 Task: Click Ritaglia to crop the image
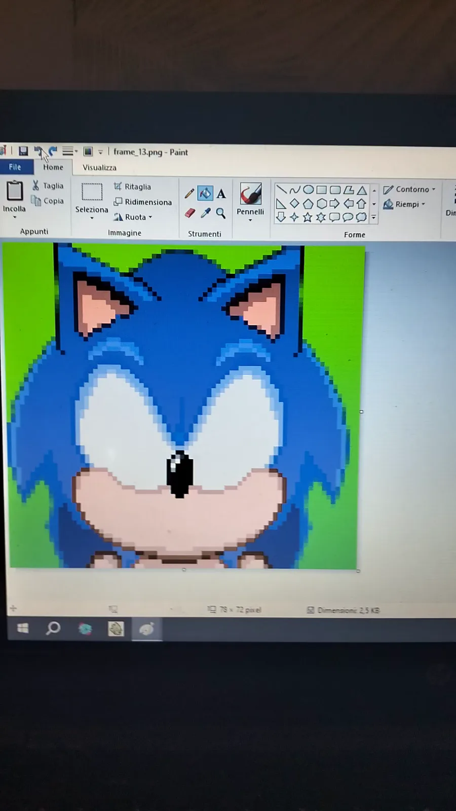[x=132, y=187]
